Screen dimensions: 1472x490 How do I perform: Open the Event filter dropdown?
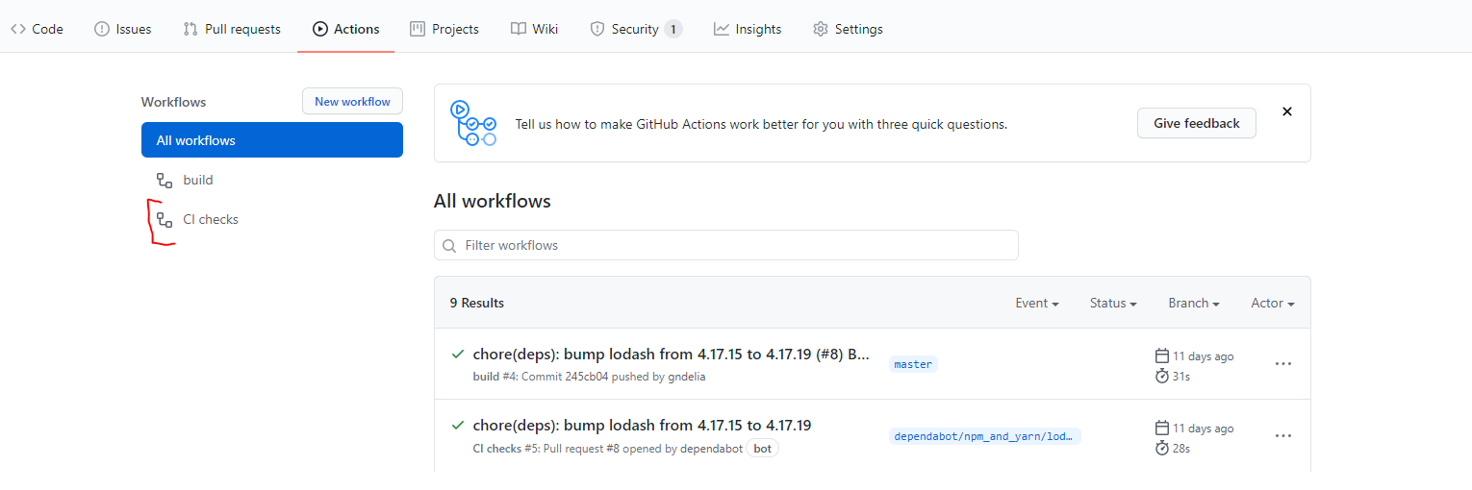coord(1037,303)
